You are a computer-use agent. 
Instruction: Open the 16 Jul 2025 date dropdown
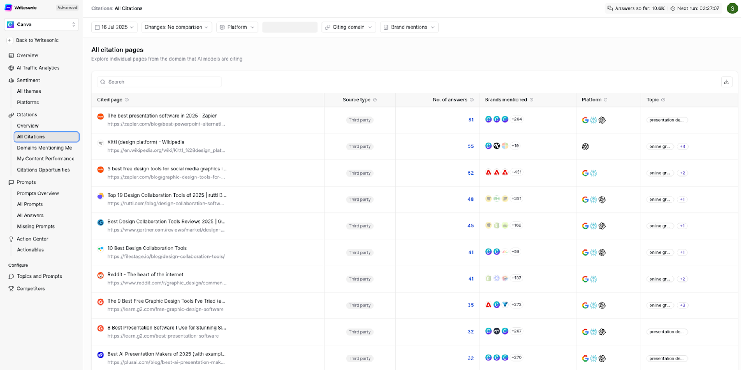tap(114, 27)
